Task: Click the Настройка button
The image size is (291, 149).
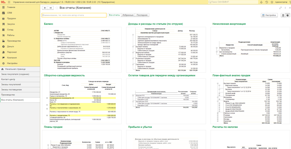Action: [269, 15]
